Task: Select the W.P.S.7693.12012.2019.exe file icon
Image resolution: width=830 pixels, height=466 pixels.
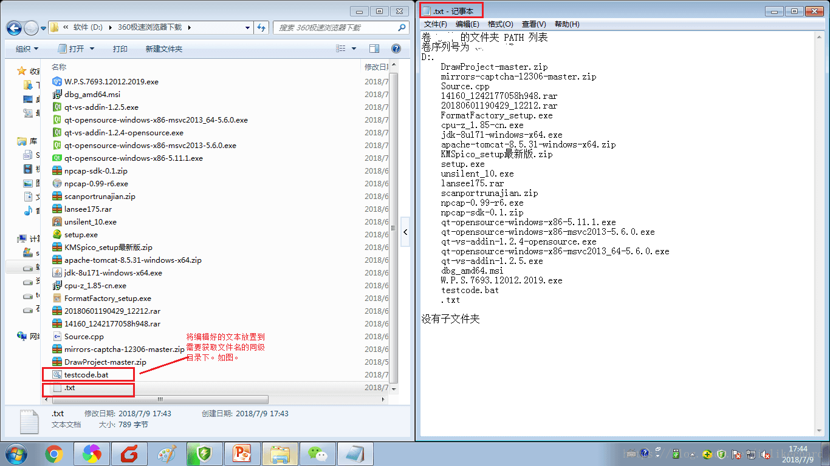Action: [57, 81]
